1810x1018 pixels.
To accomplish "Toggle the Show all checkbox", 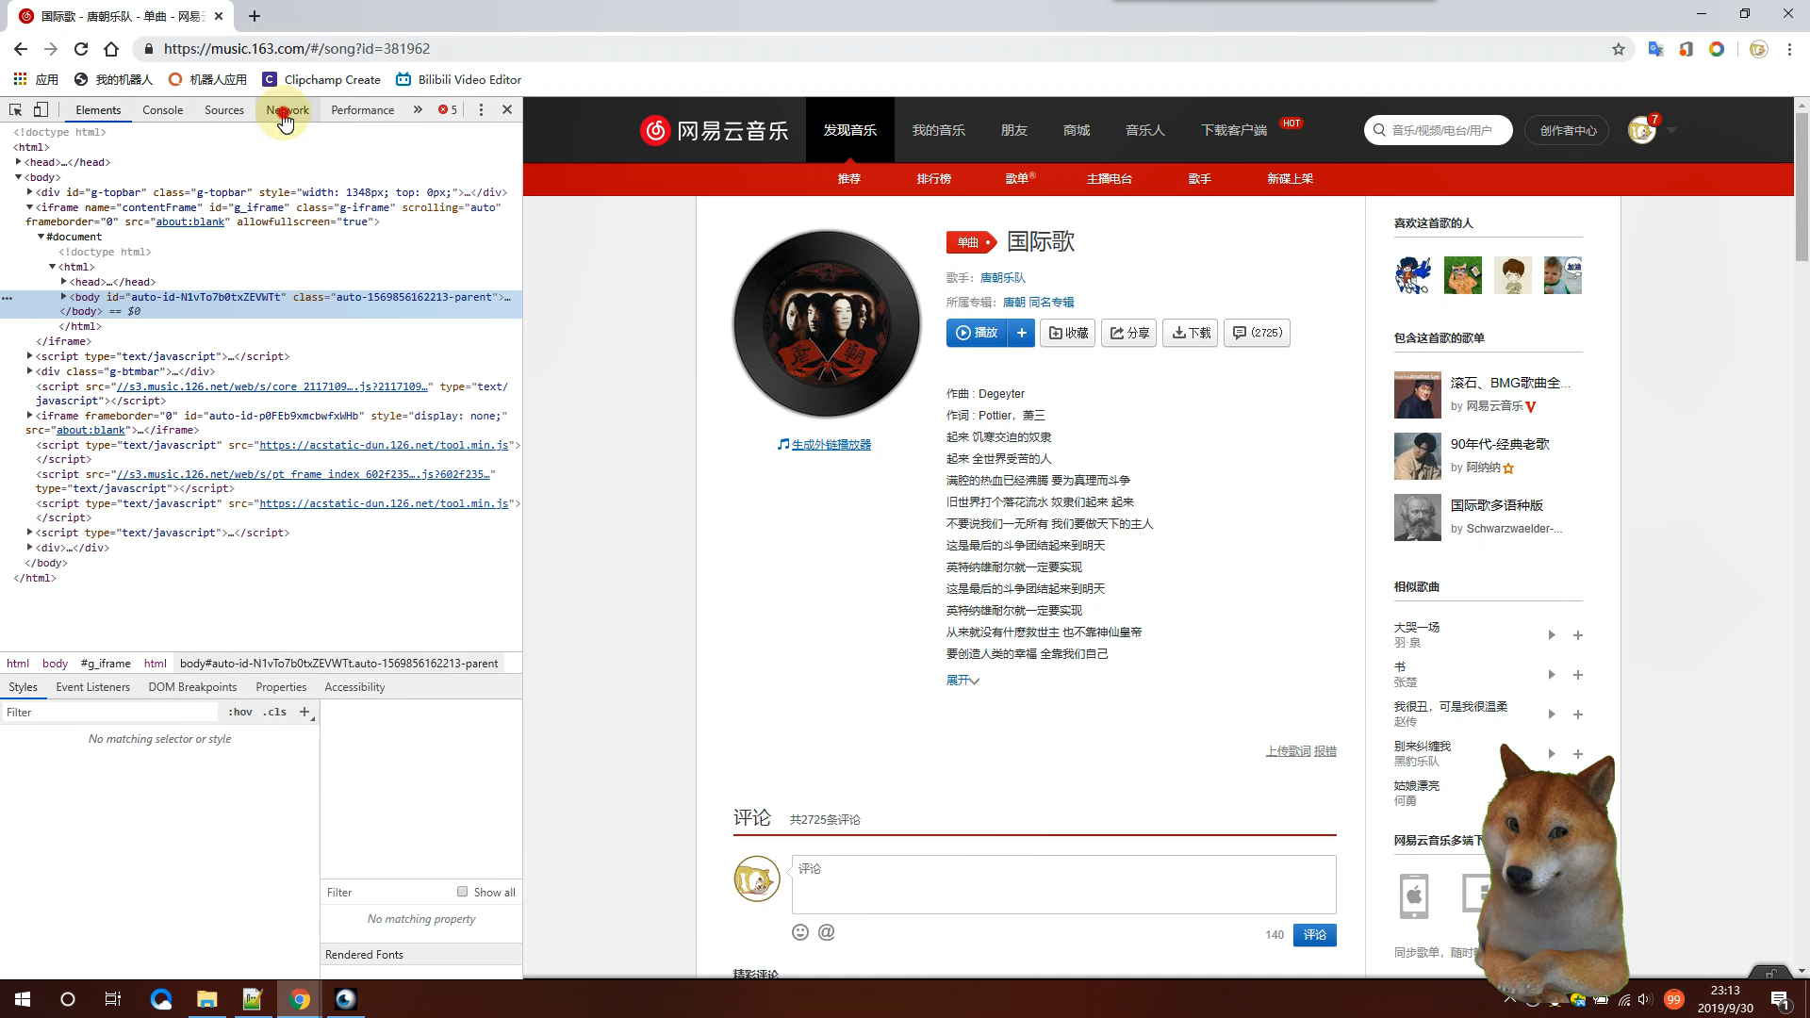I will [462, 892].
